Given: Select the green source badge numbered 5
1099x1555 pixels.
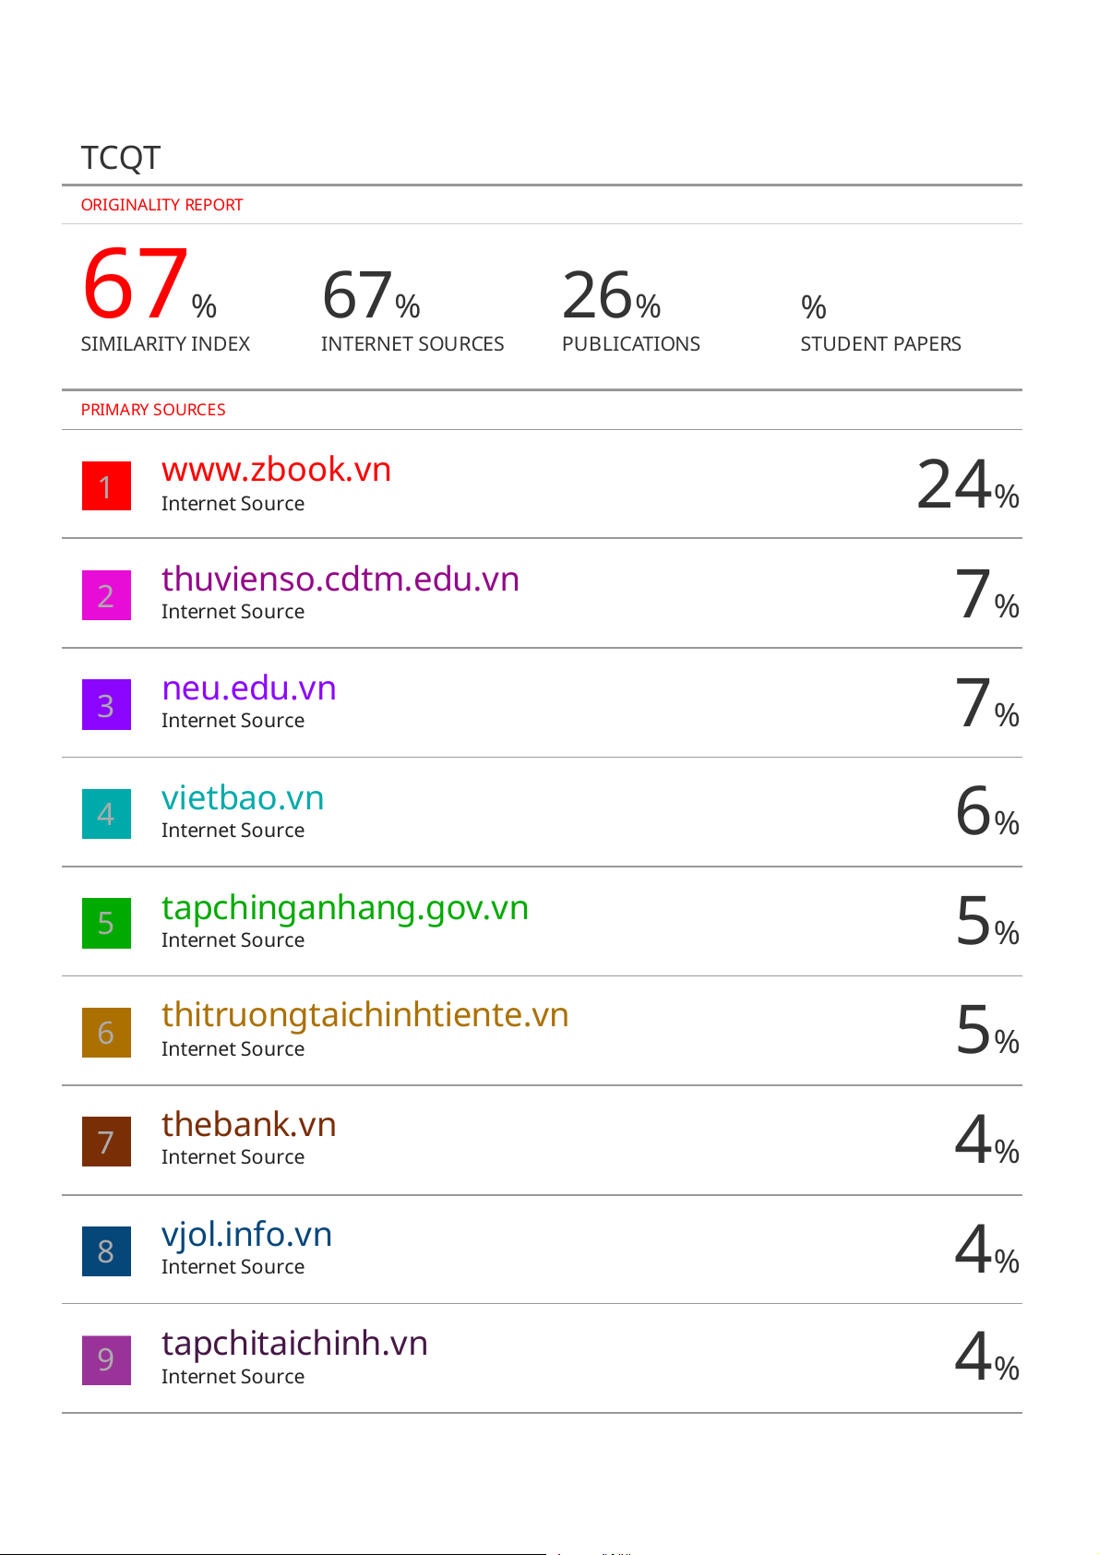Looking at the screenshot, I should click(106, 922).
